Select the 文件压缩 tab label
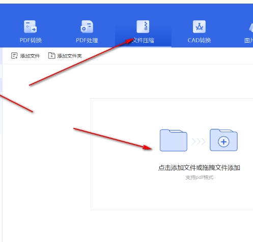 [x=143, y=40]
